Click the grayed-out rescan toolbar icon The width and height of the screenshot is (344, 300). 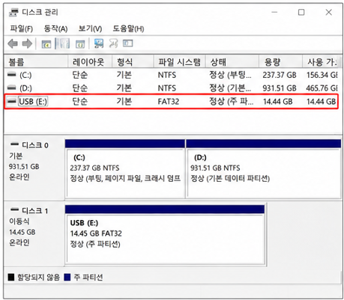[x=113, y=43]
